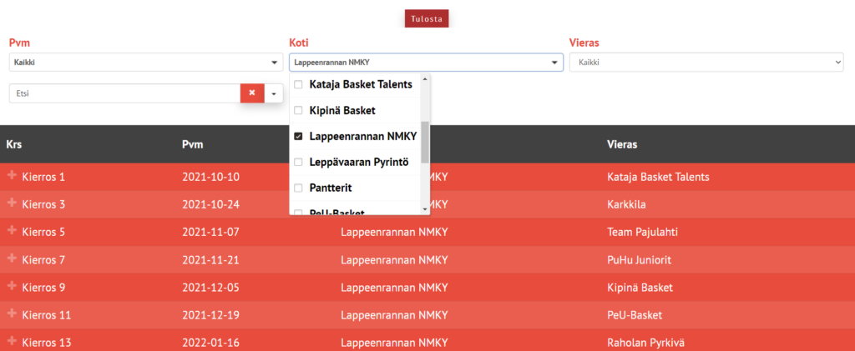This screenshot has width=855, height=351.
Task: Click Lappeenrannan NMKY in Kierros 13 row
Action: point(394,343)
